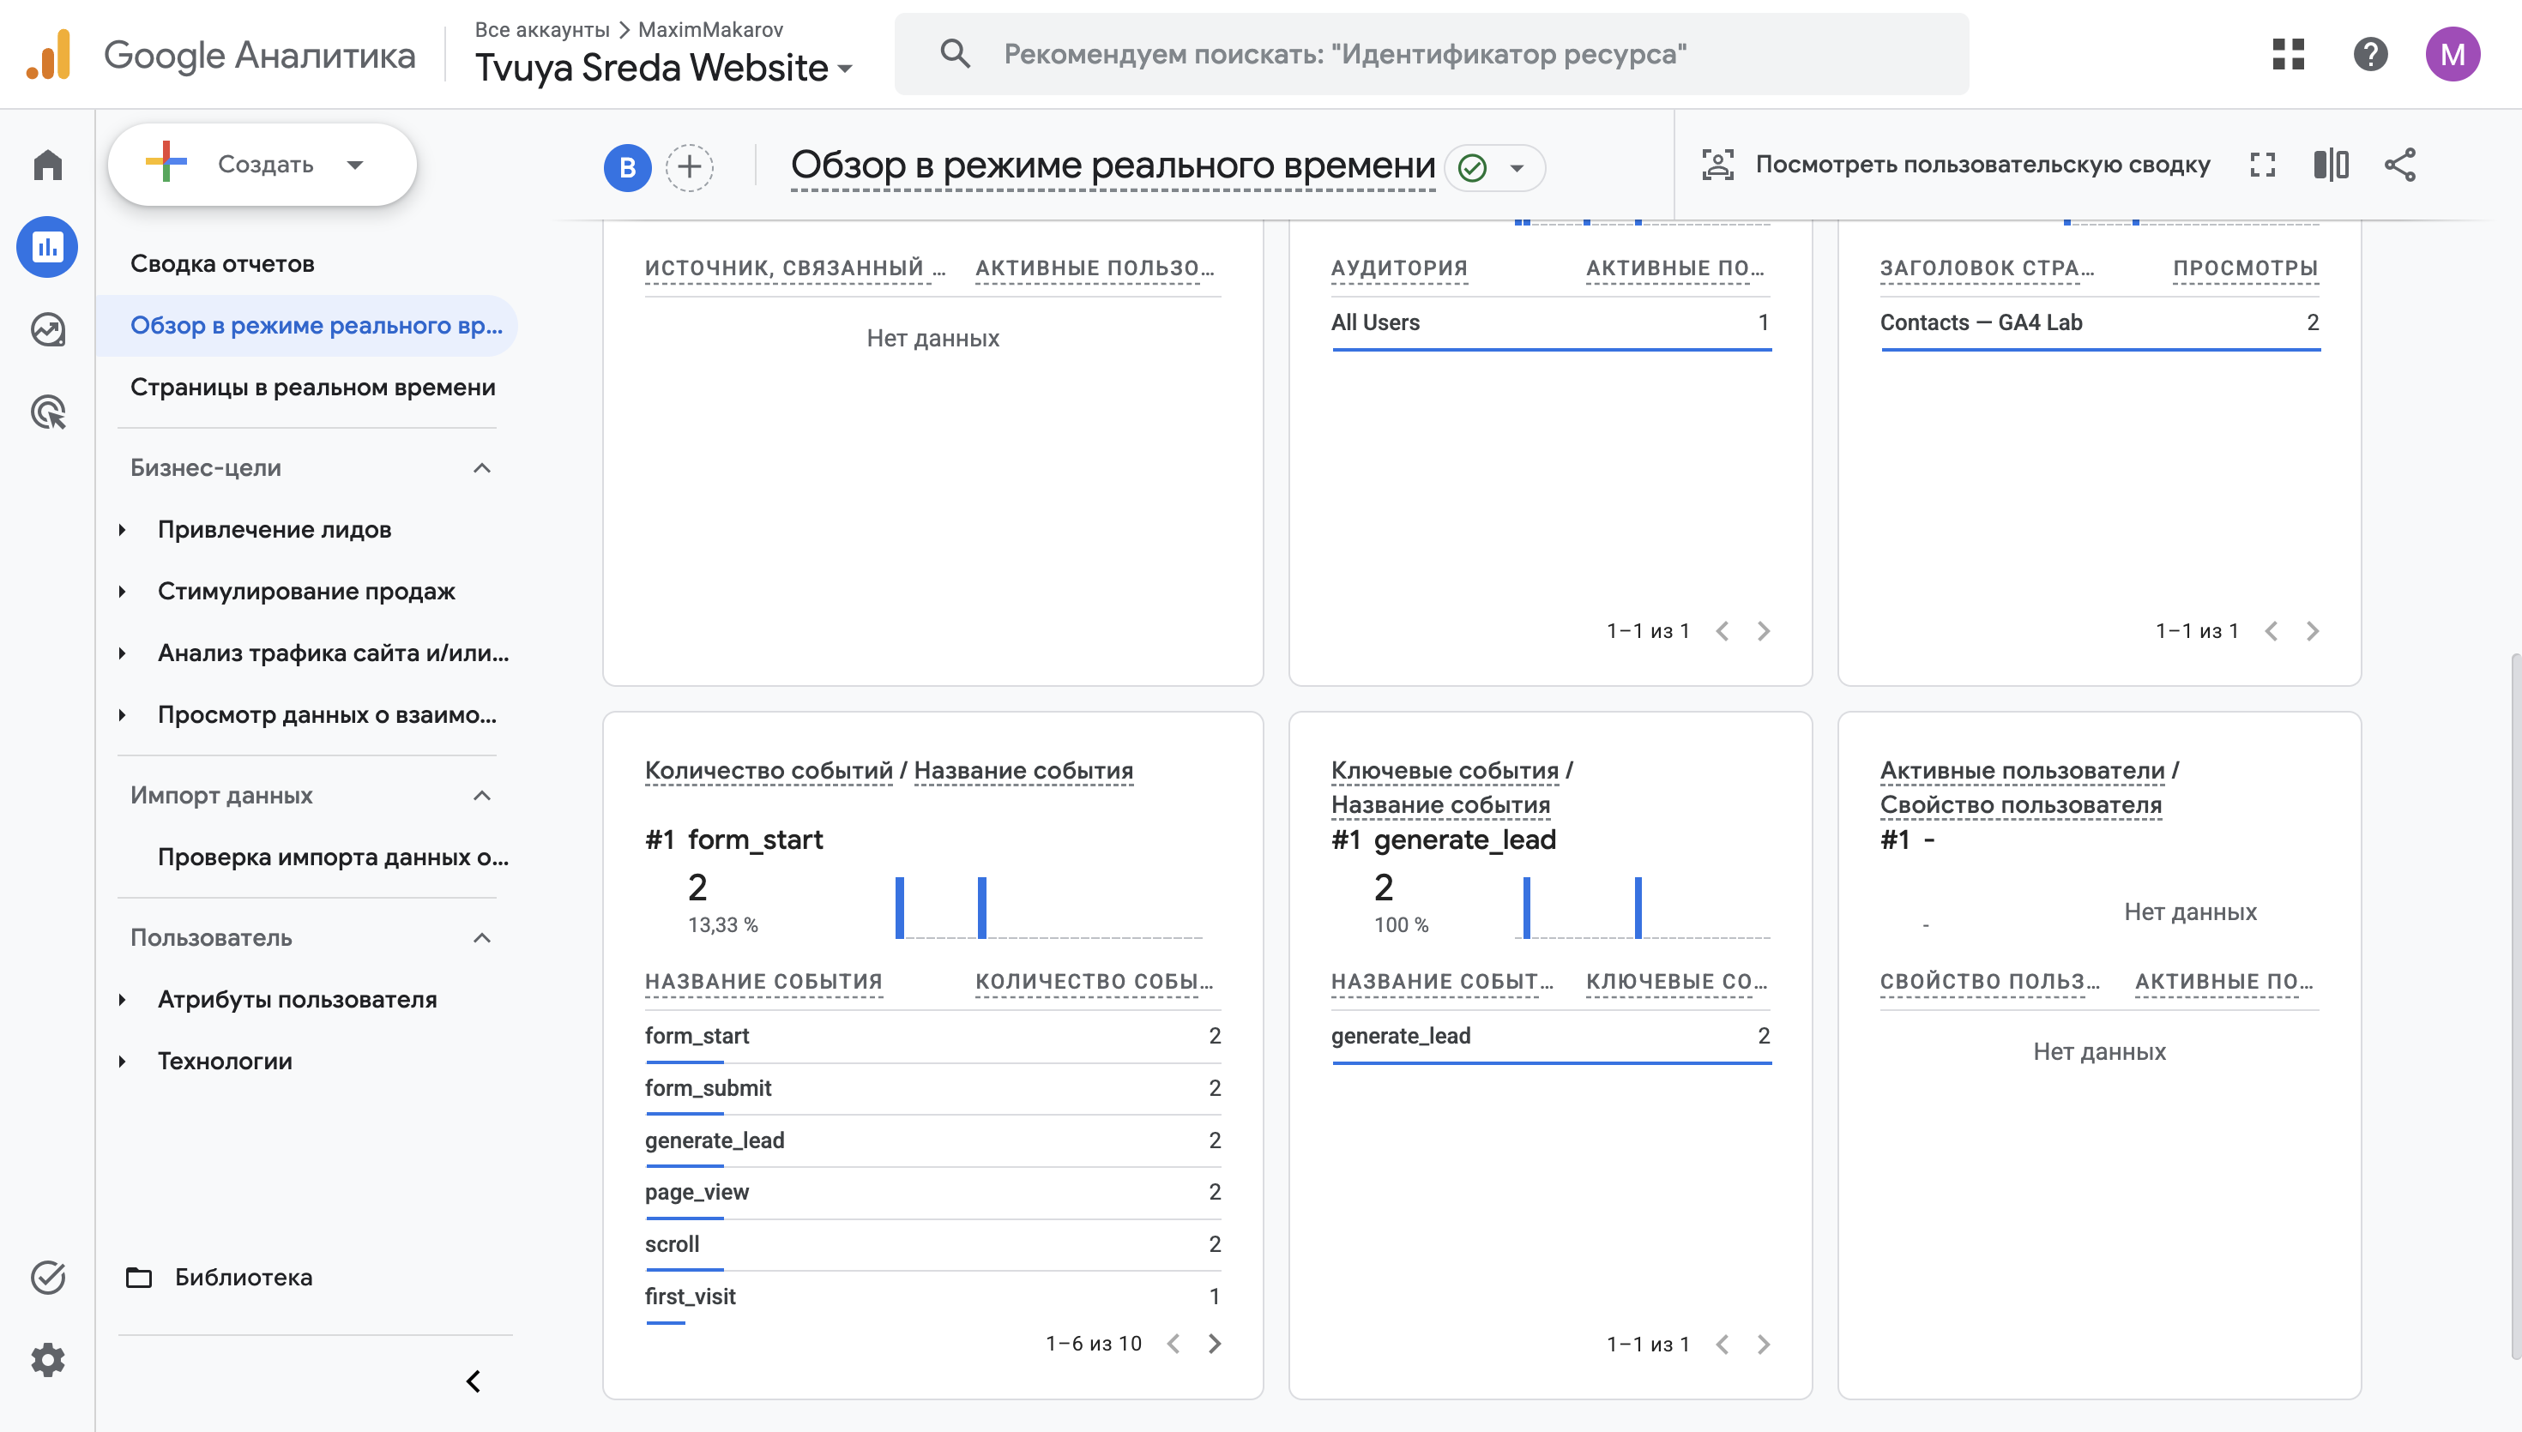
Task: Click in the search field Рекомендуем поискать
Action: (1431, 54)
